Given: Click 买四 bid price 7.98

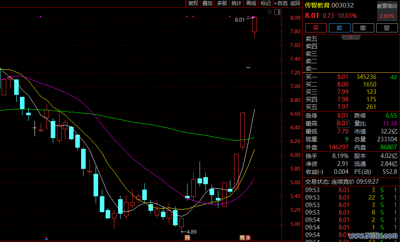Looking at the screenshot, I should tap(343, 99).
